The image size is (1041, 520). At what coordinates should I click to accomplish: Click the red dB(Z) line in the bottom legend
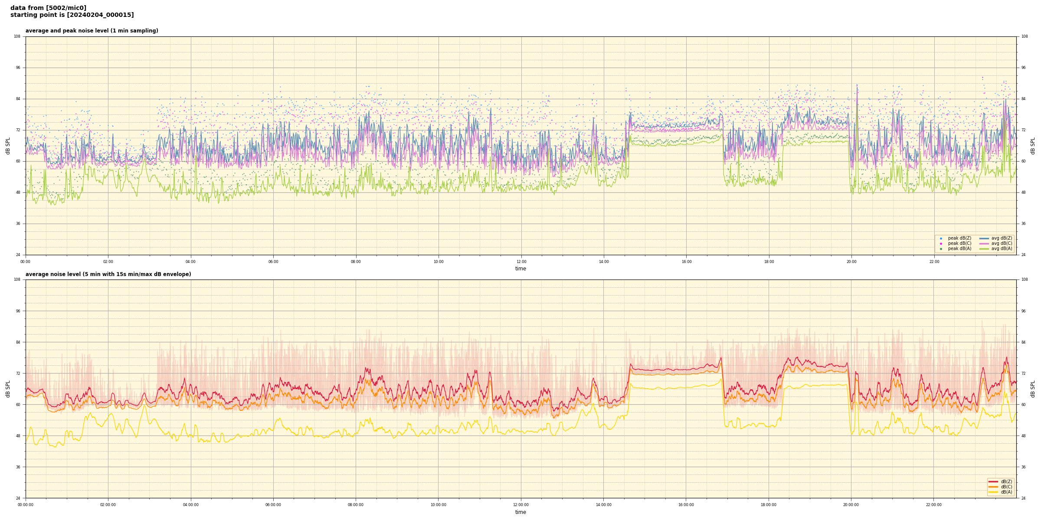[x=993, y=481]
